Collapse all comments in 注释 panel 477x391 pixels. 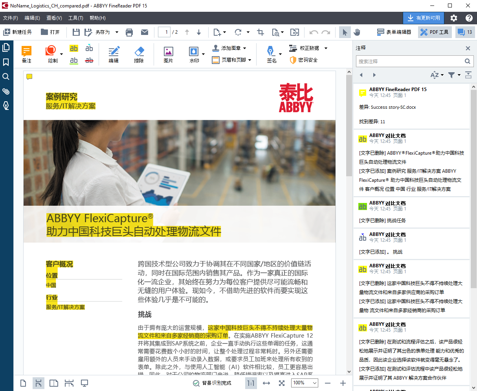(x=468, y=75)
